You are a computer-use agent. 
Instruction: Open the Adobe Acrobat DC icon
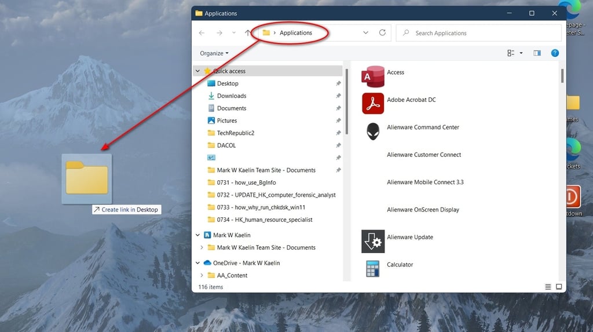tap(373, 104)
